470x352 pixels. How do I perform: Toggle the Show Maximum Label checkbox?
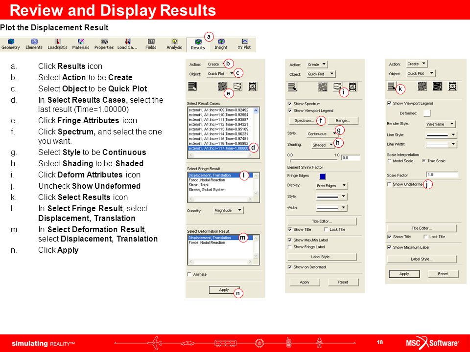pyautogui.click(x=389, y=247)
